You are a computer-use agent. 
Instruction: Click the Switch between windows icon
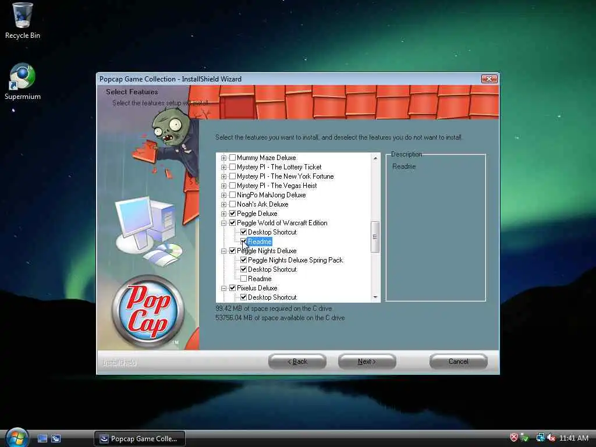[56, 438]
